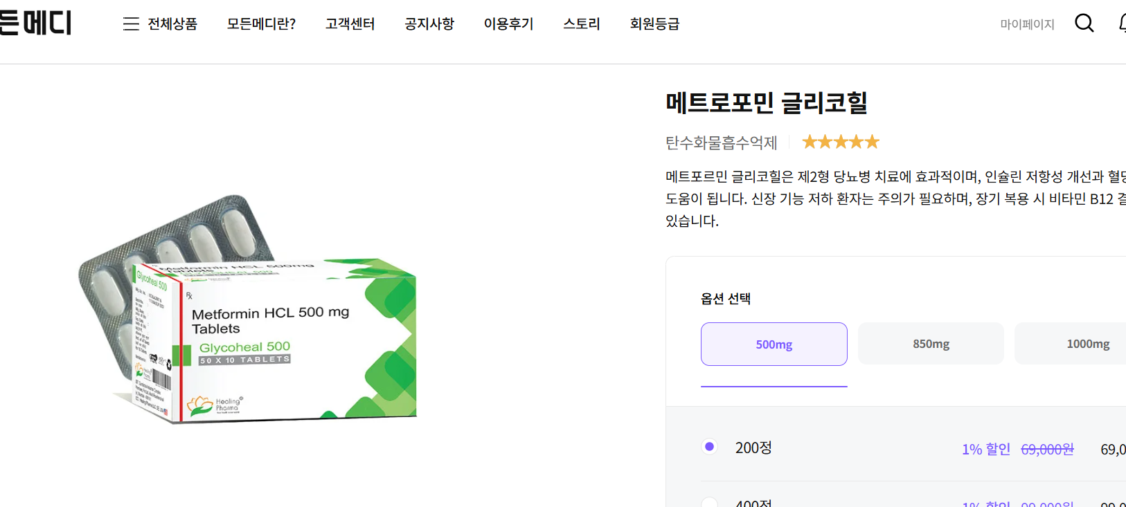Viewport: 1126px width, 507px height.
Task: Select the 850mg option
Action: pos(931,344)
